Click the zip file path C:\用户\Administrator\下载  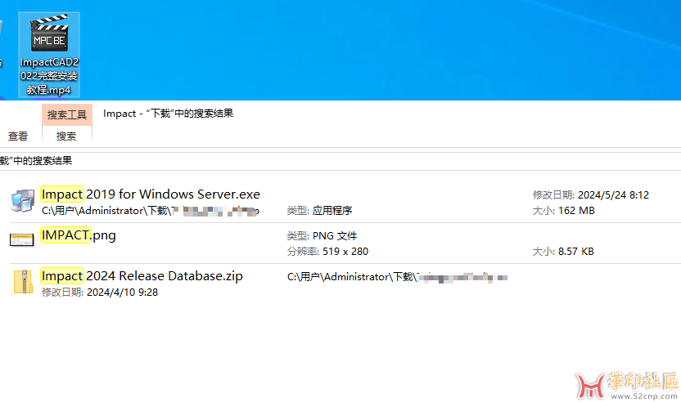[x=397, y=277]
